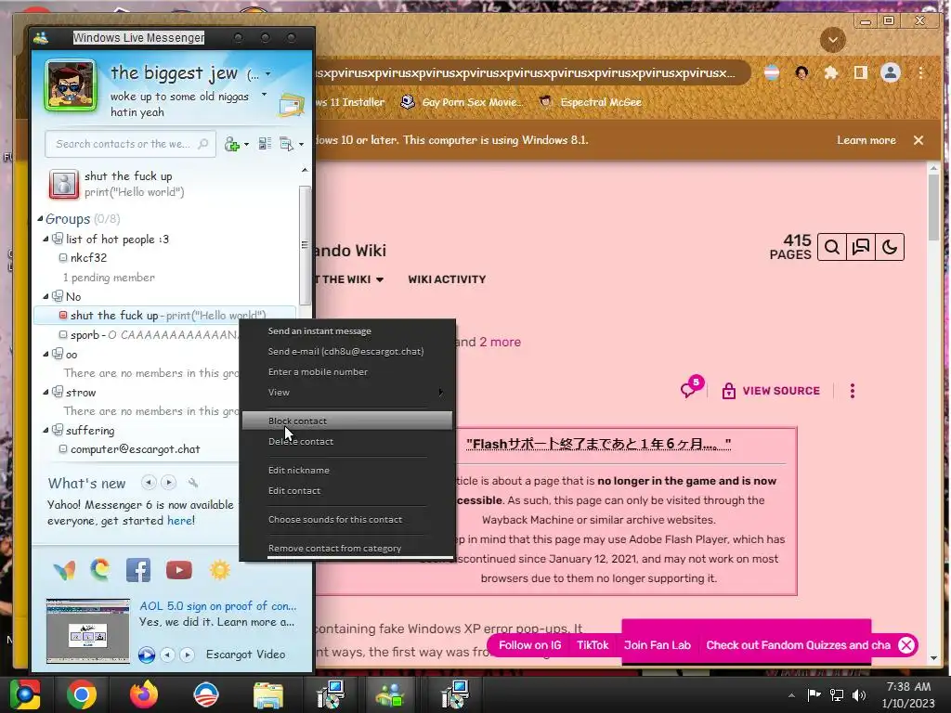Click the Escargot video thumbnail
This screenshot has height=713, width=951.
[88, 630]
